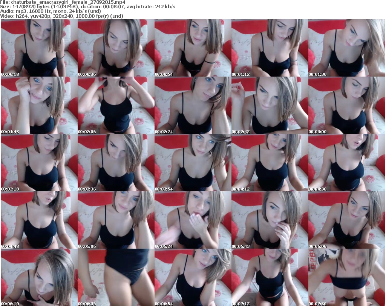Image resolution: width=386 pixels, height=306 pixels.
Task: Pick the 00:05:24 thumbnail
Action: [x=193, y=220]
